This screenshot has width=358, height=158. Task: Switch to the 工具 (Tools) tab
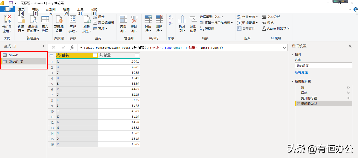tap(80, 9)
